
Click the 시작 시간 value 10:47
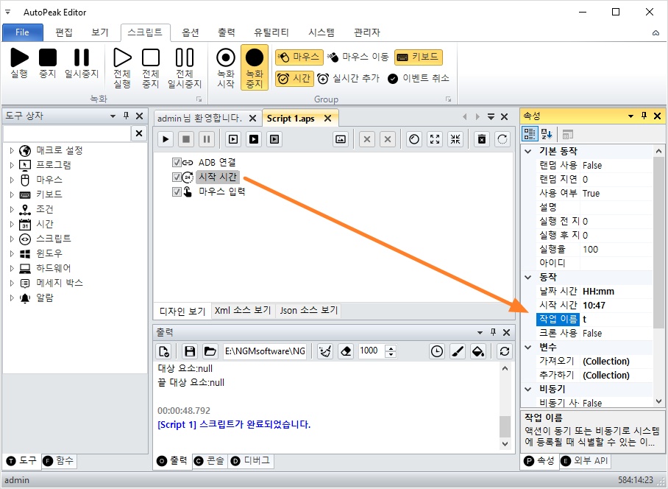pos(616,305)
